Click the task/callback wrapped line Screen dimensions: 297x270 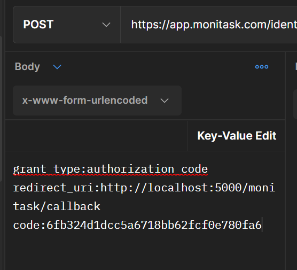[57, 206]
